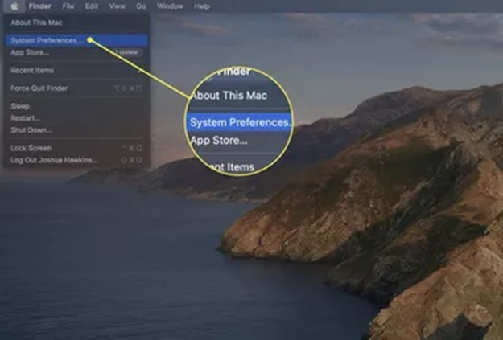Open the Help menu
Screen dimensions: 503x340
tap(202, 6)
